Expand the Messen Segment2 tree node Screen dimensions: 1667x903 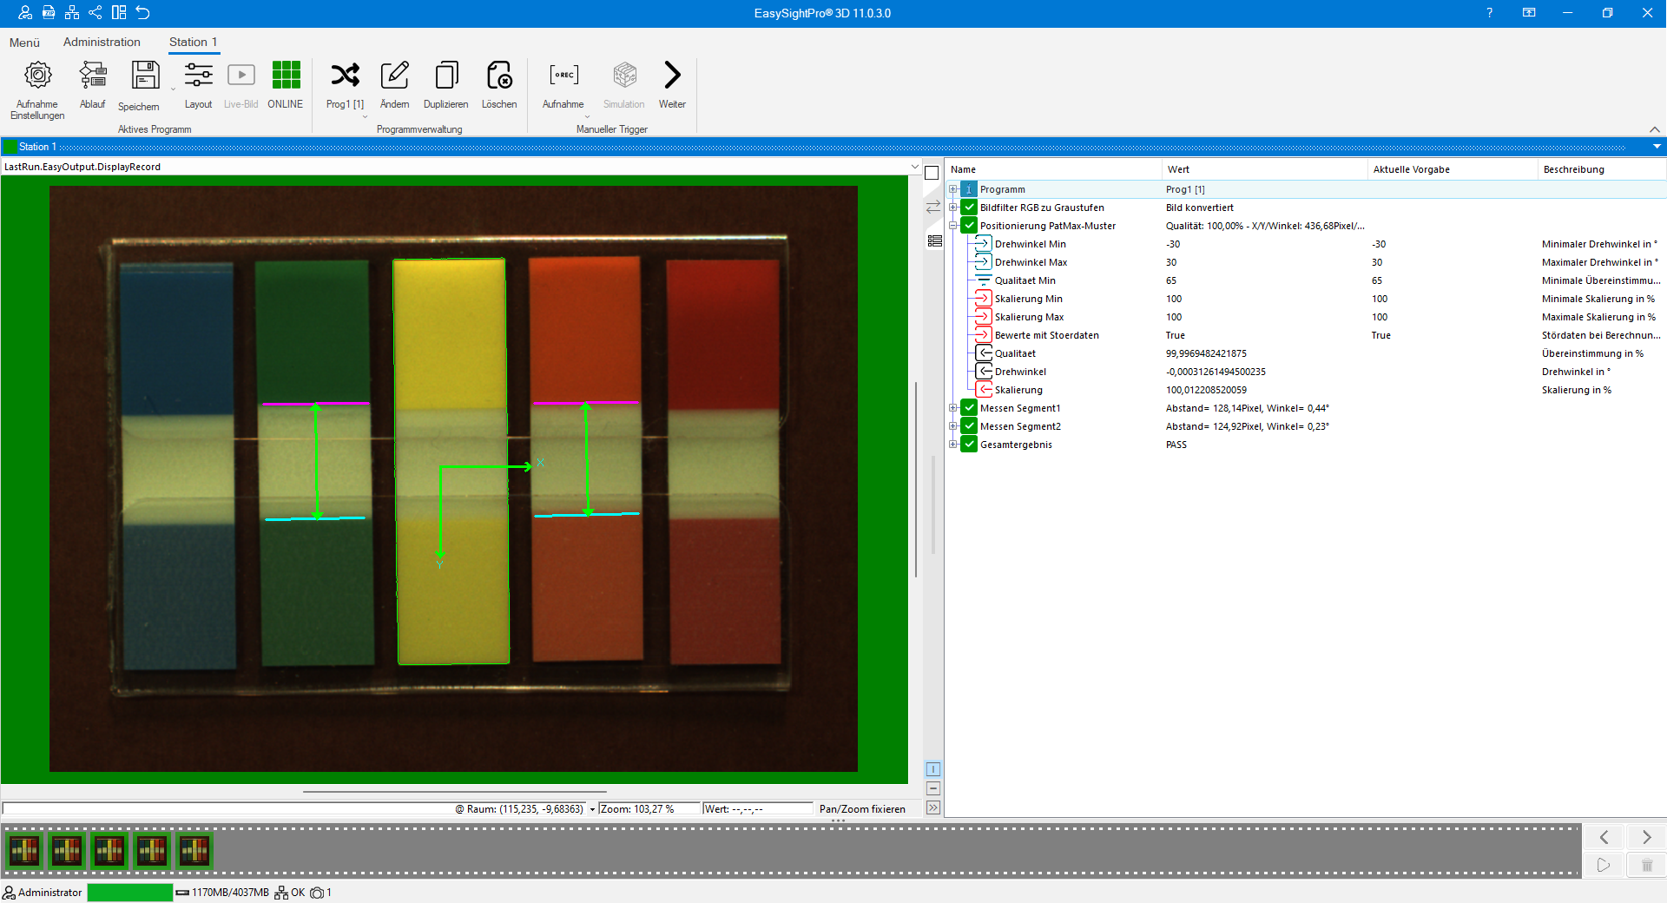953,426
